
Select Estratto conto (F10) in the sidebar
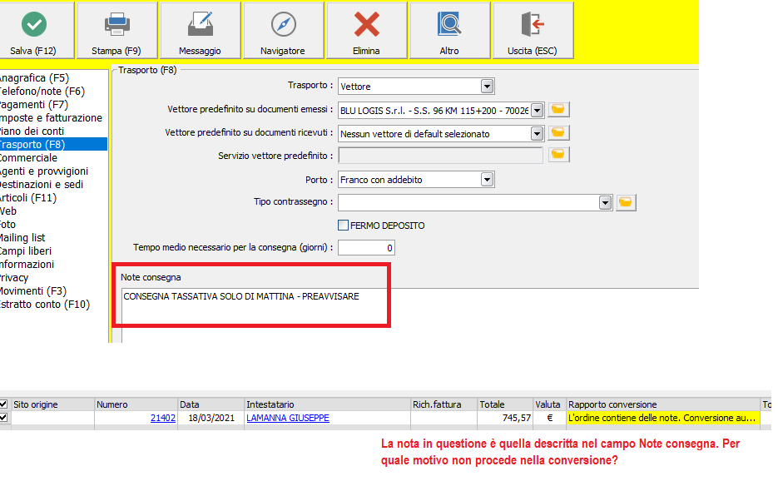pyautogui.click(x=45, y=305)
